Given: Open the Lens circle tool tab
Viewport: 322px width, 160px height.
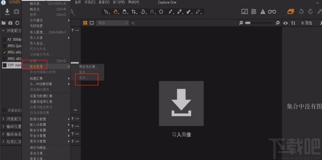Looking at the screenshot, I should tap(18, 23).
